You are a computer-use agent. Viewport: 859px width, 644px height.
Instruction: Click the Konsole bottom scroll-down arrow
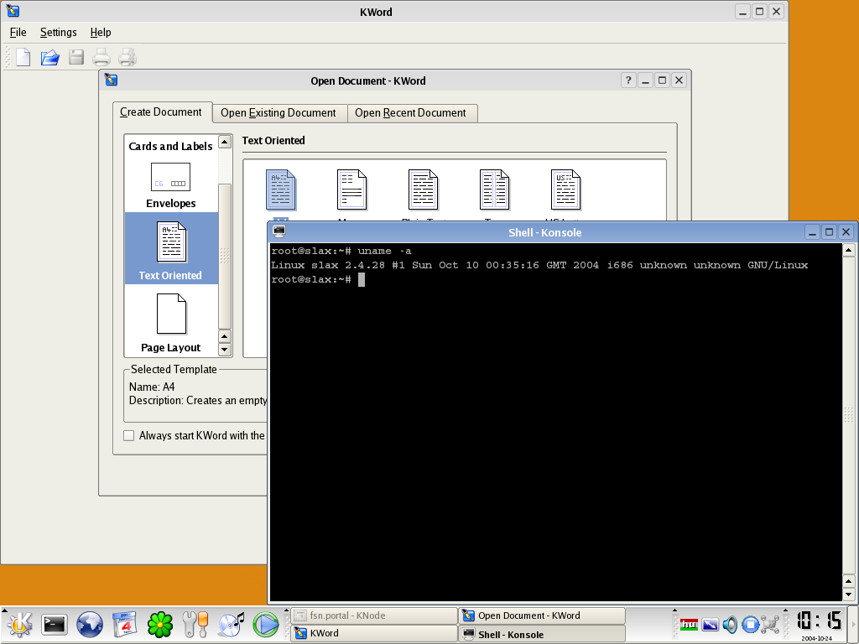(x=849, y=595)
